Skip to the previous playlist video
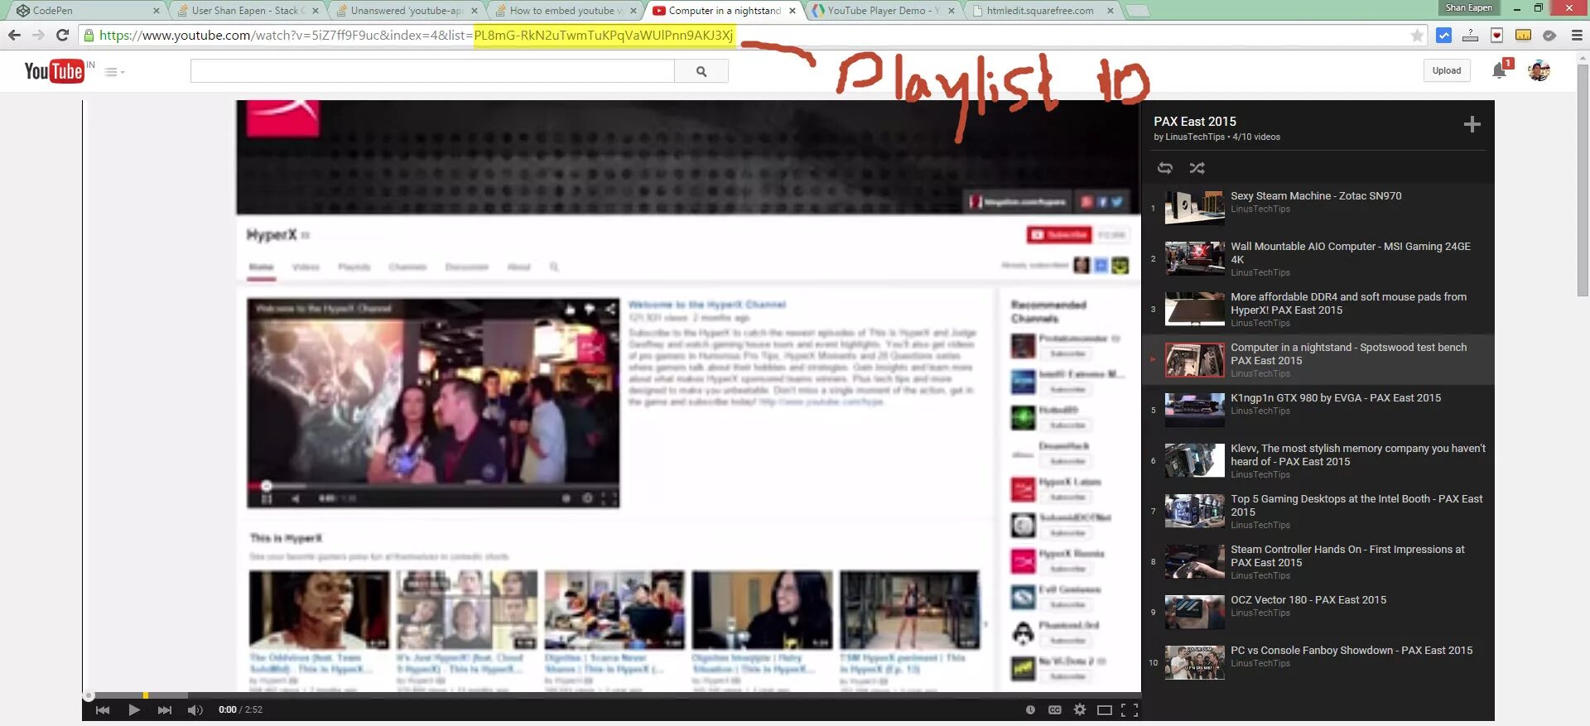The width and height of the screenshot is (1590, 726). 103,709
